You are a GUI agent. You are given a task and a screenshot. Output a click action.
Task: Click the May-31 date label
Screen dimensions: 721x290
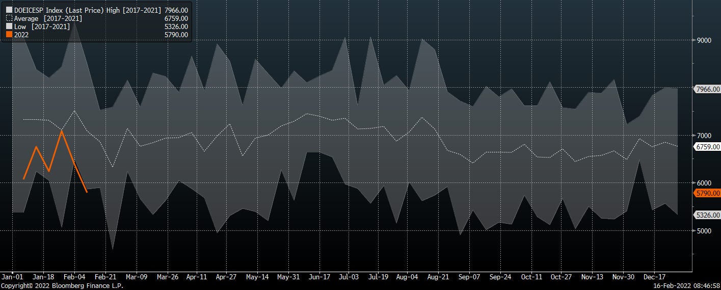(288, 277)
